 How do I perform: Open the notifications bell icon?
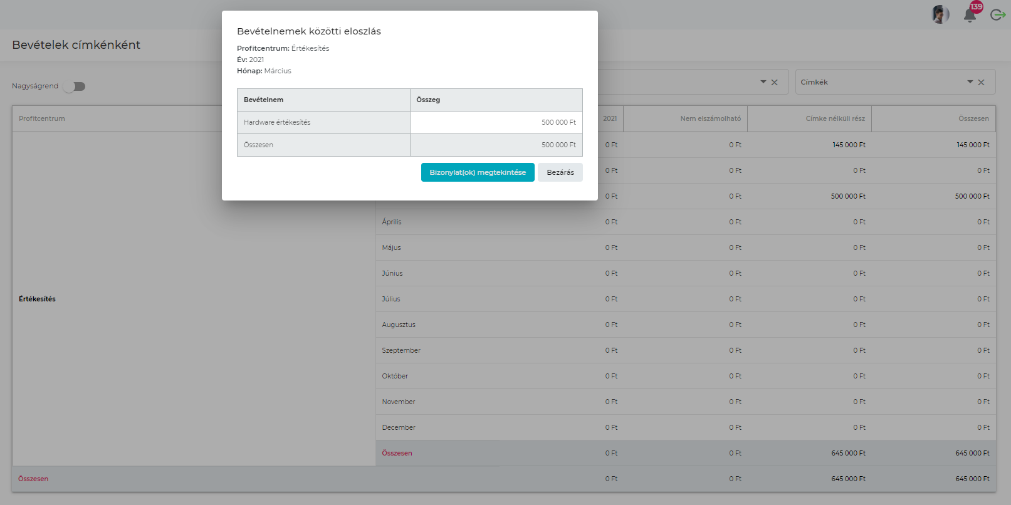point(970,14)
